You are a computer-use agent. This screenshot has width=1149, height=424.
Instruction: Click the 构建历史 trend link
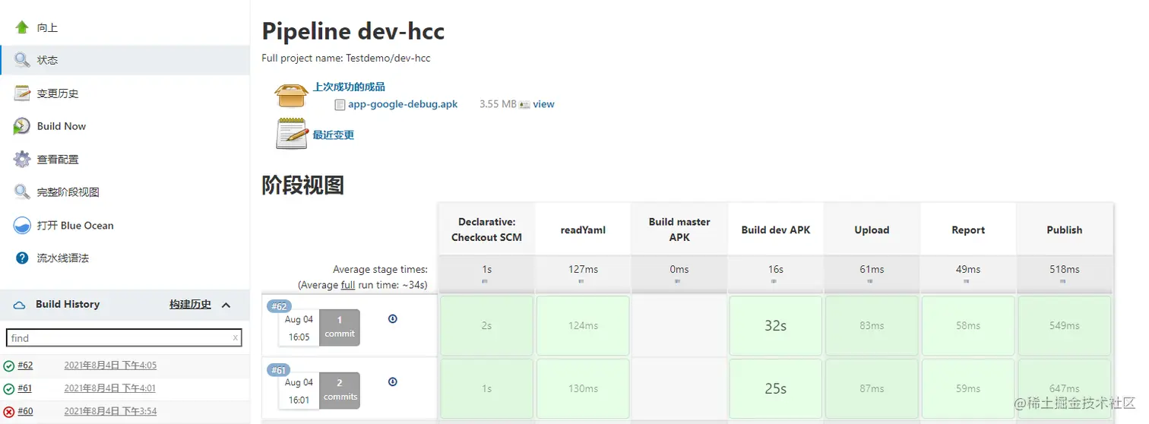pos(190,304)
